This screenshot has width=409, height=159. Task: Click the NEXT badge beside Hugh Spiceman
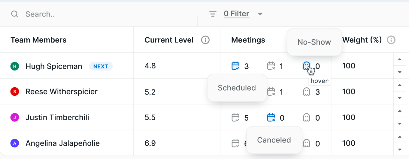coord(101,66)
